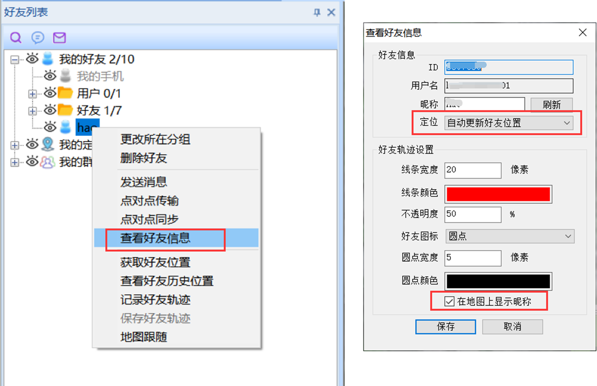The height and width of the screenshot is (386, 597).
Task: Select the blue user avatar next to 我的好友
Action: (48, 58)
